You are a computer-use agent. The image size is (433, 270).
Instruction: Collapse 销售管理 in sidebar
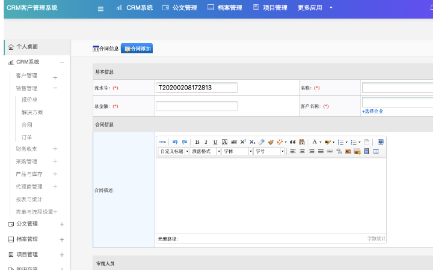click(55, 88)
